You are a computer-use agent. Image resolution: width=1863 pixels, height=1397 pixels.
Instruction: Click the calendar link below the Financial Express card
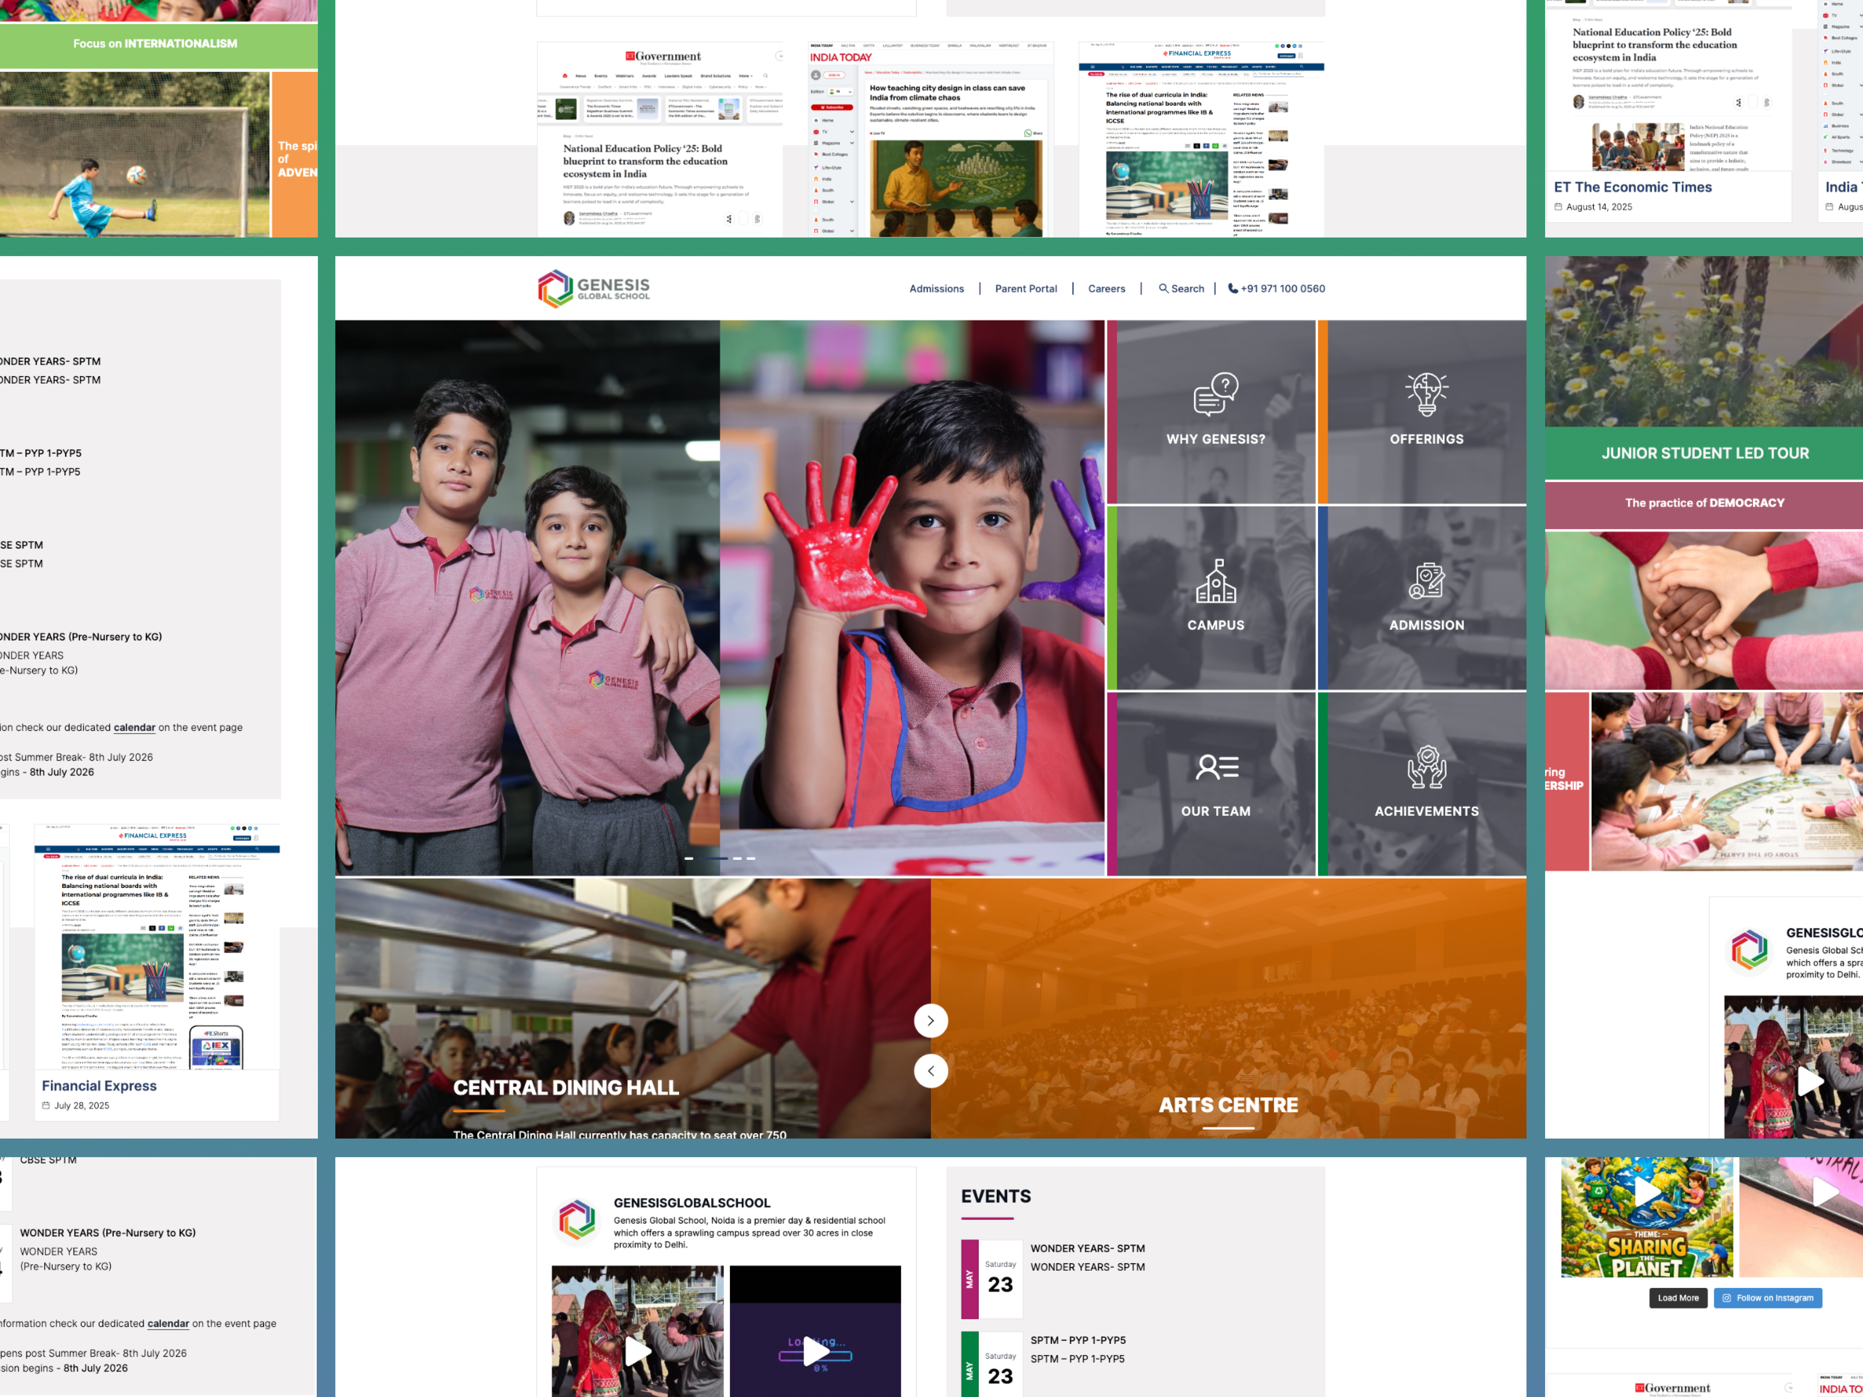(169, 1324)
